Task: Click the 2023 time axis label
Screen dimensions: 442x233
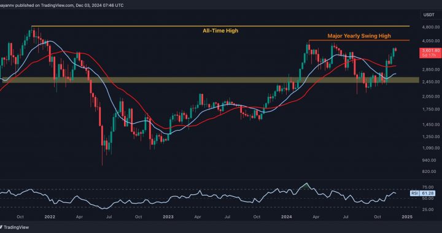Action: pyautogui.click(x=168, y=217)
